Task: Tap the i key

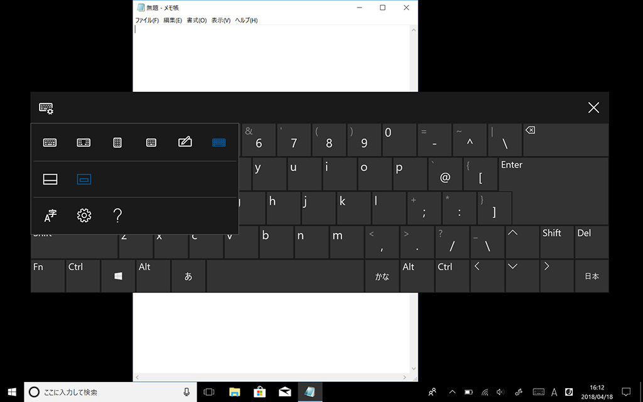Action: click(340, 174)
